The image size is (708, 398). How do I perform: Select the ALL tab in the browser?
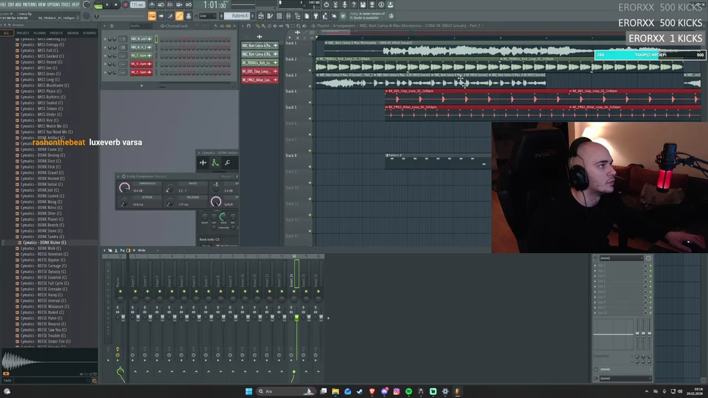click(6, 33)
